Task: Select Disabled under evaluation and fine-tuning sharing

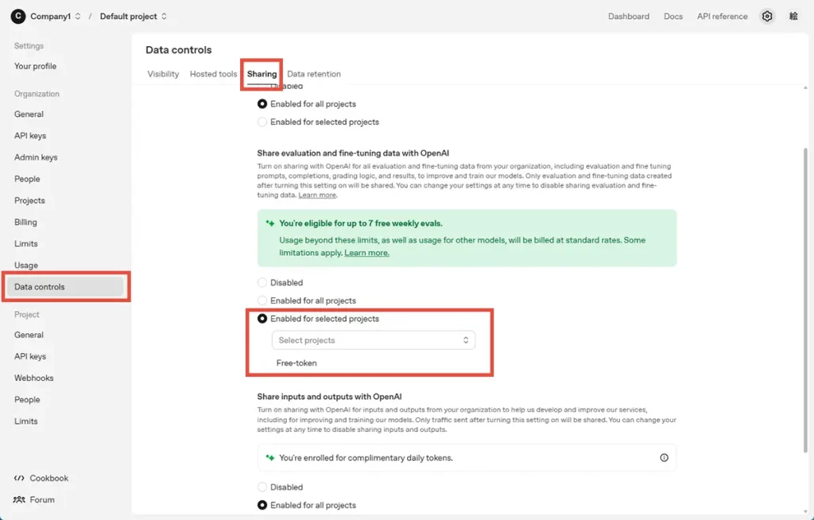Action: coord(262,282)
